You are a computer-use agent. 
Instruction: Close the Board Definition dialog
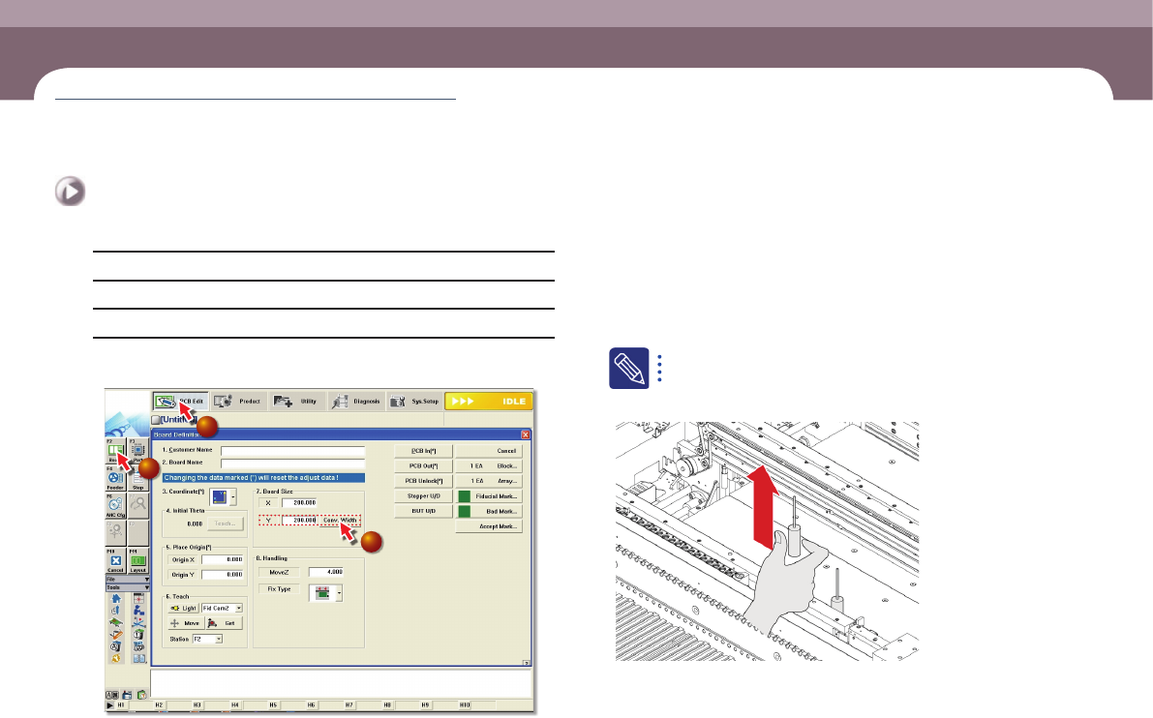click(x=525, y=434)
